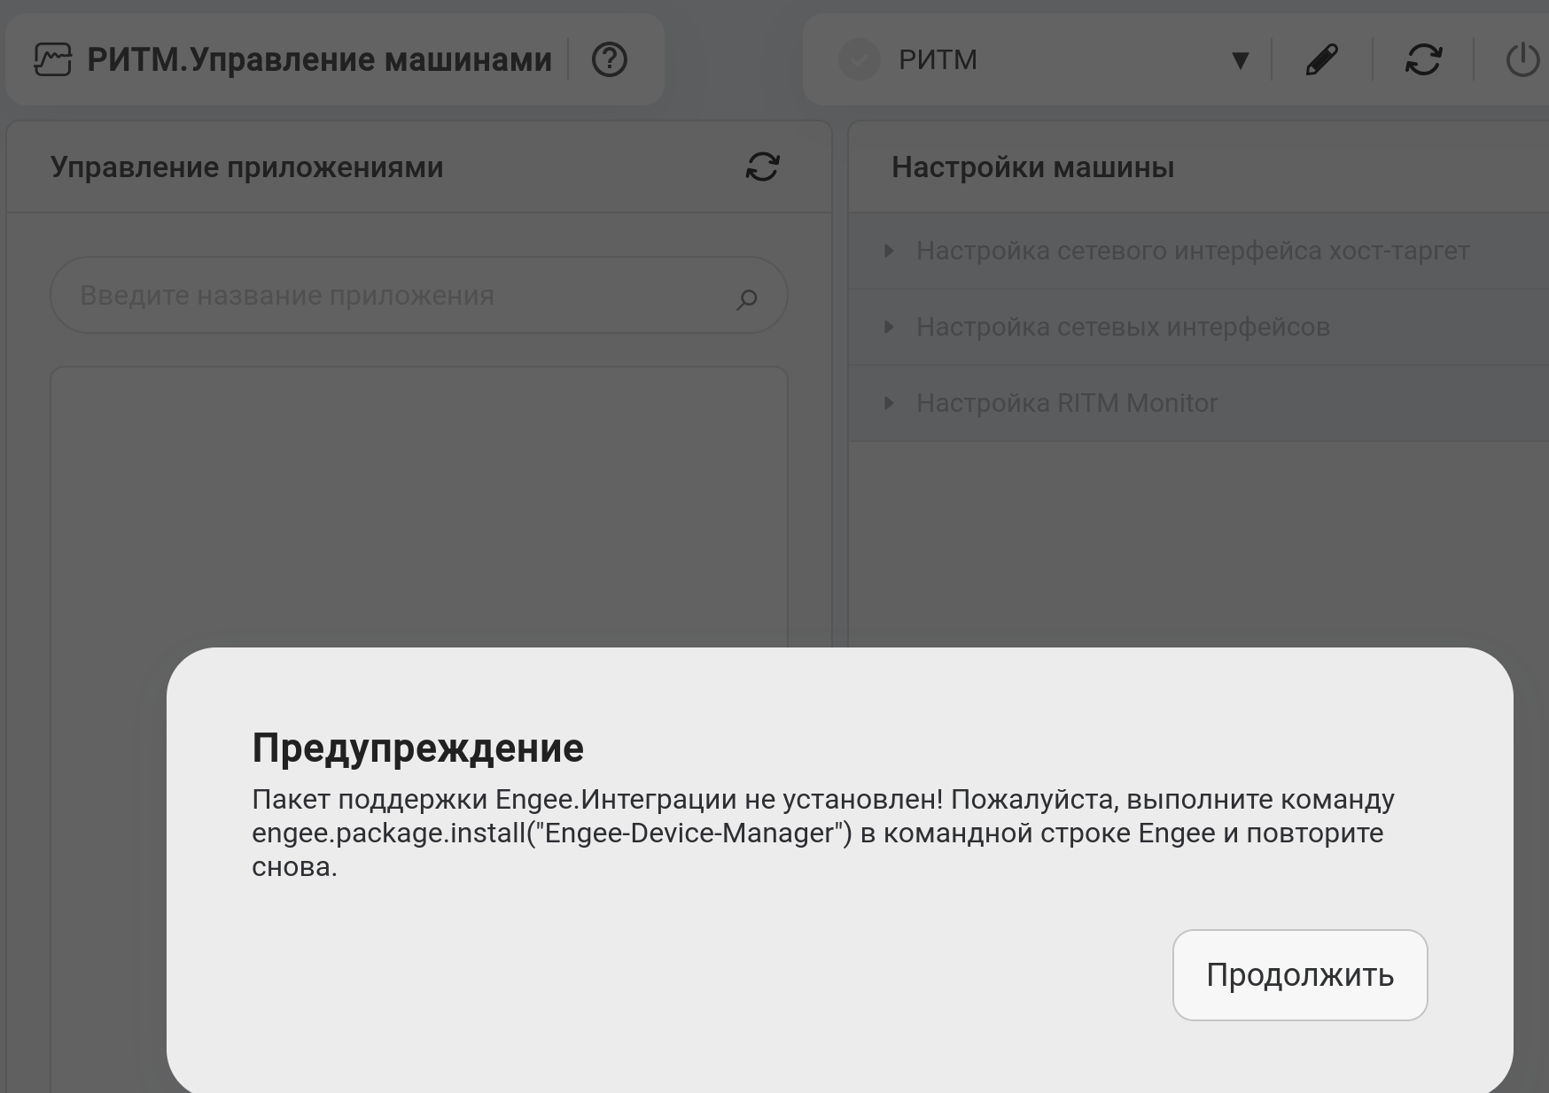Refresh the machine list in top bar
This screenshot has height=1093, width=1549.
point(1423,59)
